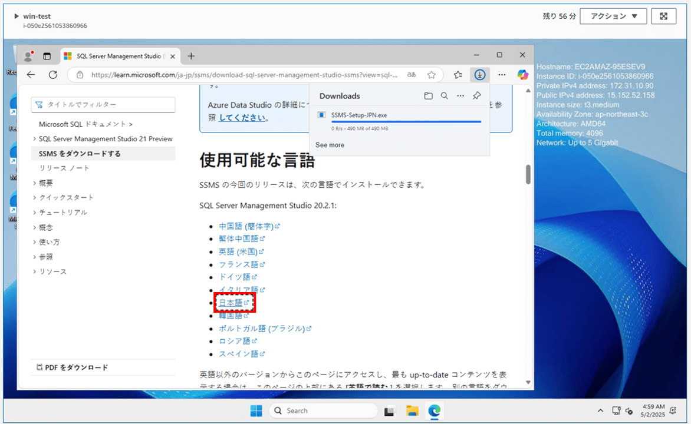Click the page vertical scrollbar thumb
This screenshot has width=691, height=424.
point(528,174)
